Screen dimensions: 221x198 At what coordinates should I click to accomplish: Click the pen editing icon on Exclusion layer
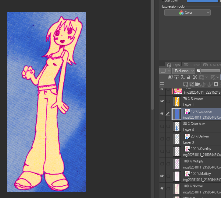click(168, 114)
